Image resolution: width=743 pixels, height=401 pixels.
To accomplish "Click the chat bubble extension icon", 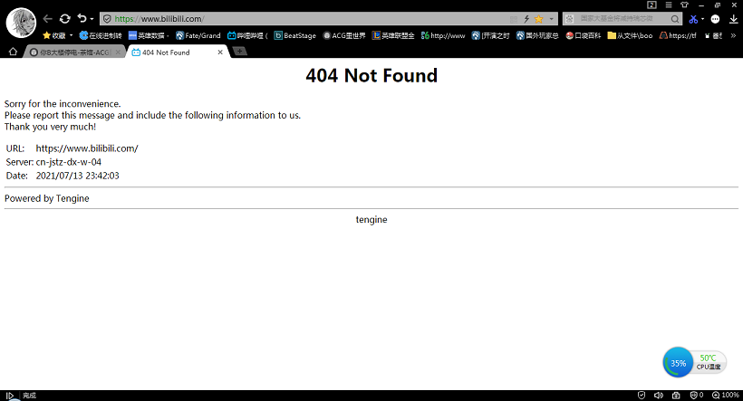I will (x=716, y=19).
